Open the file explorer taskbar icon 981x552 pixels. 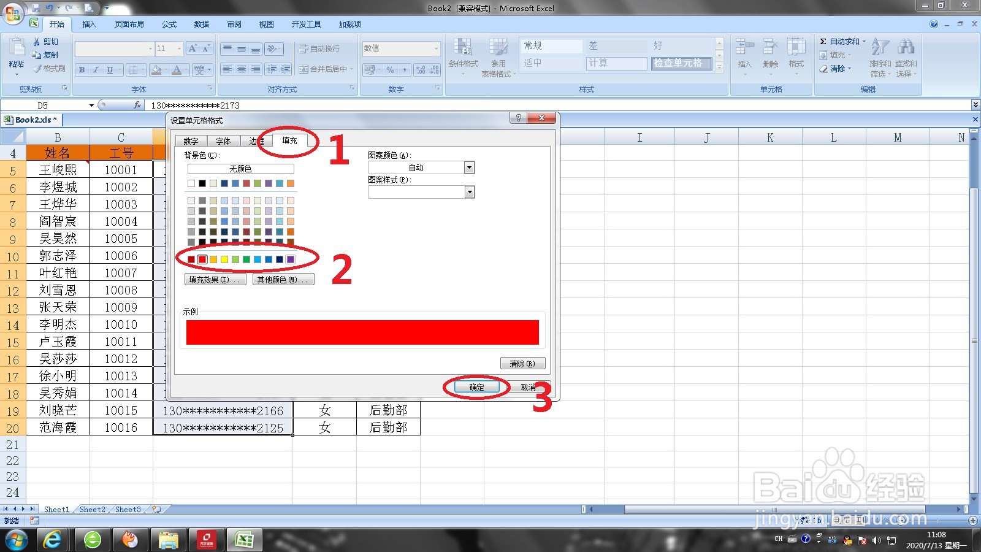click(168, 540)
